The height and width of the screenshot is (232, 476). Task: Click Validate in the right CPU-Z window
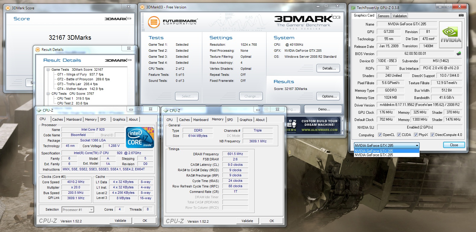[x=247, y=221]
